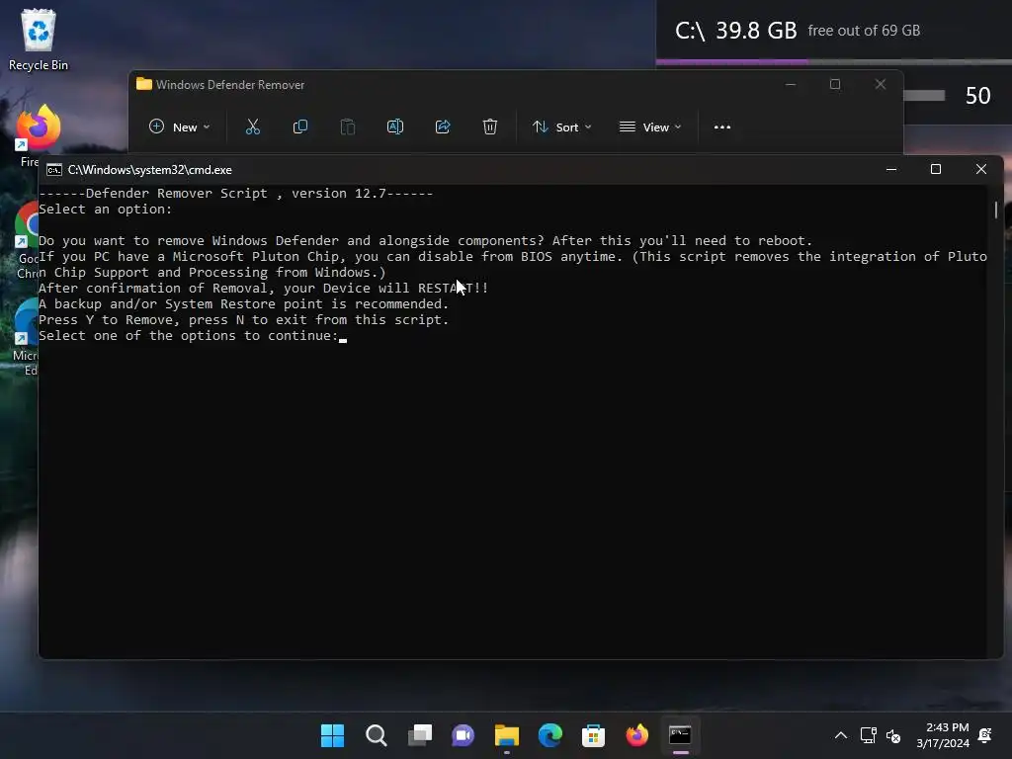Click the cmd.exe title bar icon
Screen dimensions: 1012x759
[54, 170]
